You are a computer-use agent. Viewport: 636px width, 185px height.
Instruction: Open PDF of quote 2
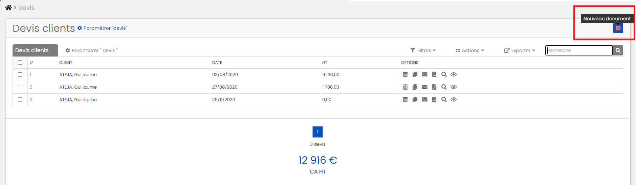coord(434,87)
